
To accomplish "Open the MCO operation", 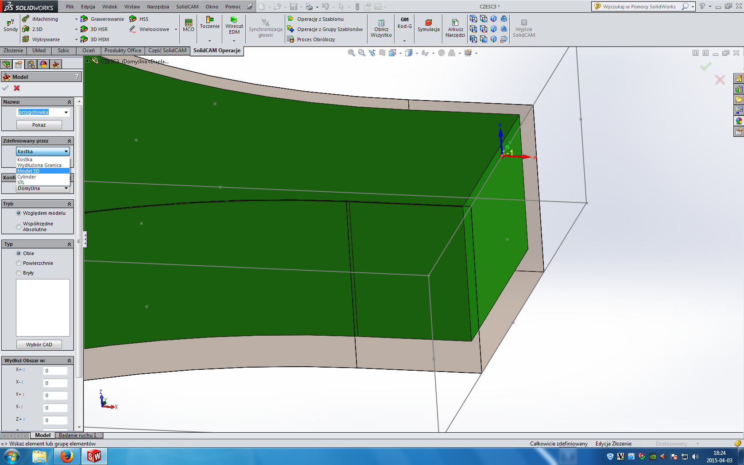I will (189, 25).
